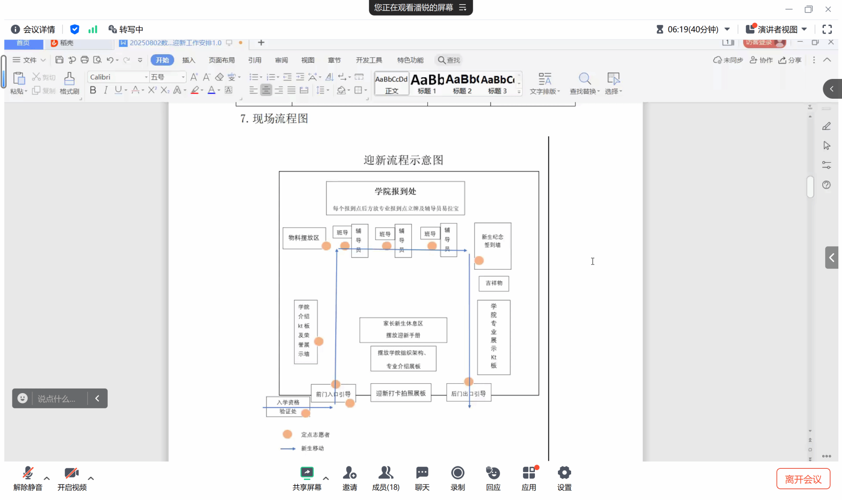
Task: Open the meeting timer dropdown arrow
Action: tap(727, 29)
